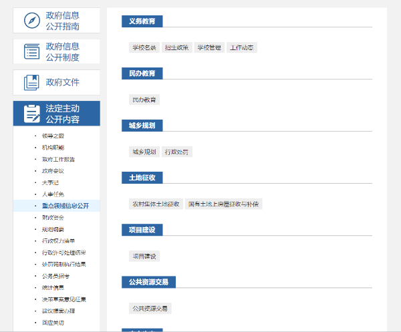The width and height of the screenshot is (401, 332).
Task: Select the highlighted 重点领域信息公开 item
Action: pyautogui.click(x=65, y=206)
